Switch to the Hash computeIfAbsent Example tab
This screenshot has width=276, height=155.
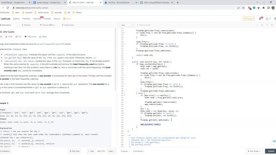156,3
